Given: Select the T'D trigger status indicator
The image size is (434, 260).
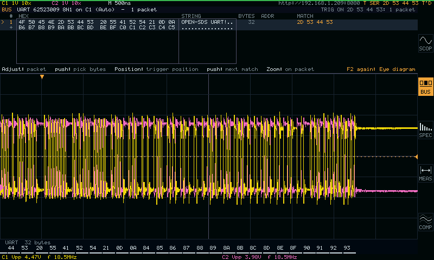Looking at the screenshot, I should pos(426,3).
